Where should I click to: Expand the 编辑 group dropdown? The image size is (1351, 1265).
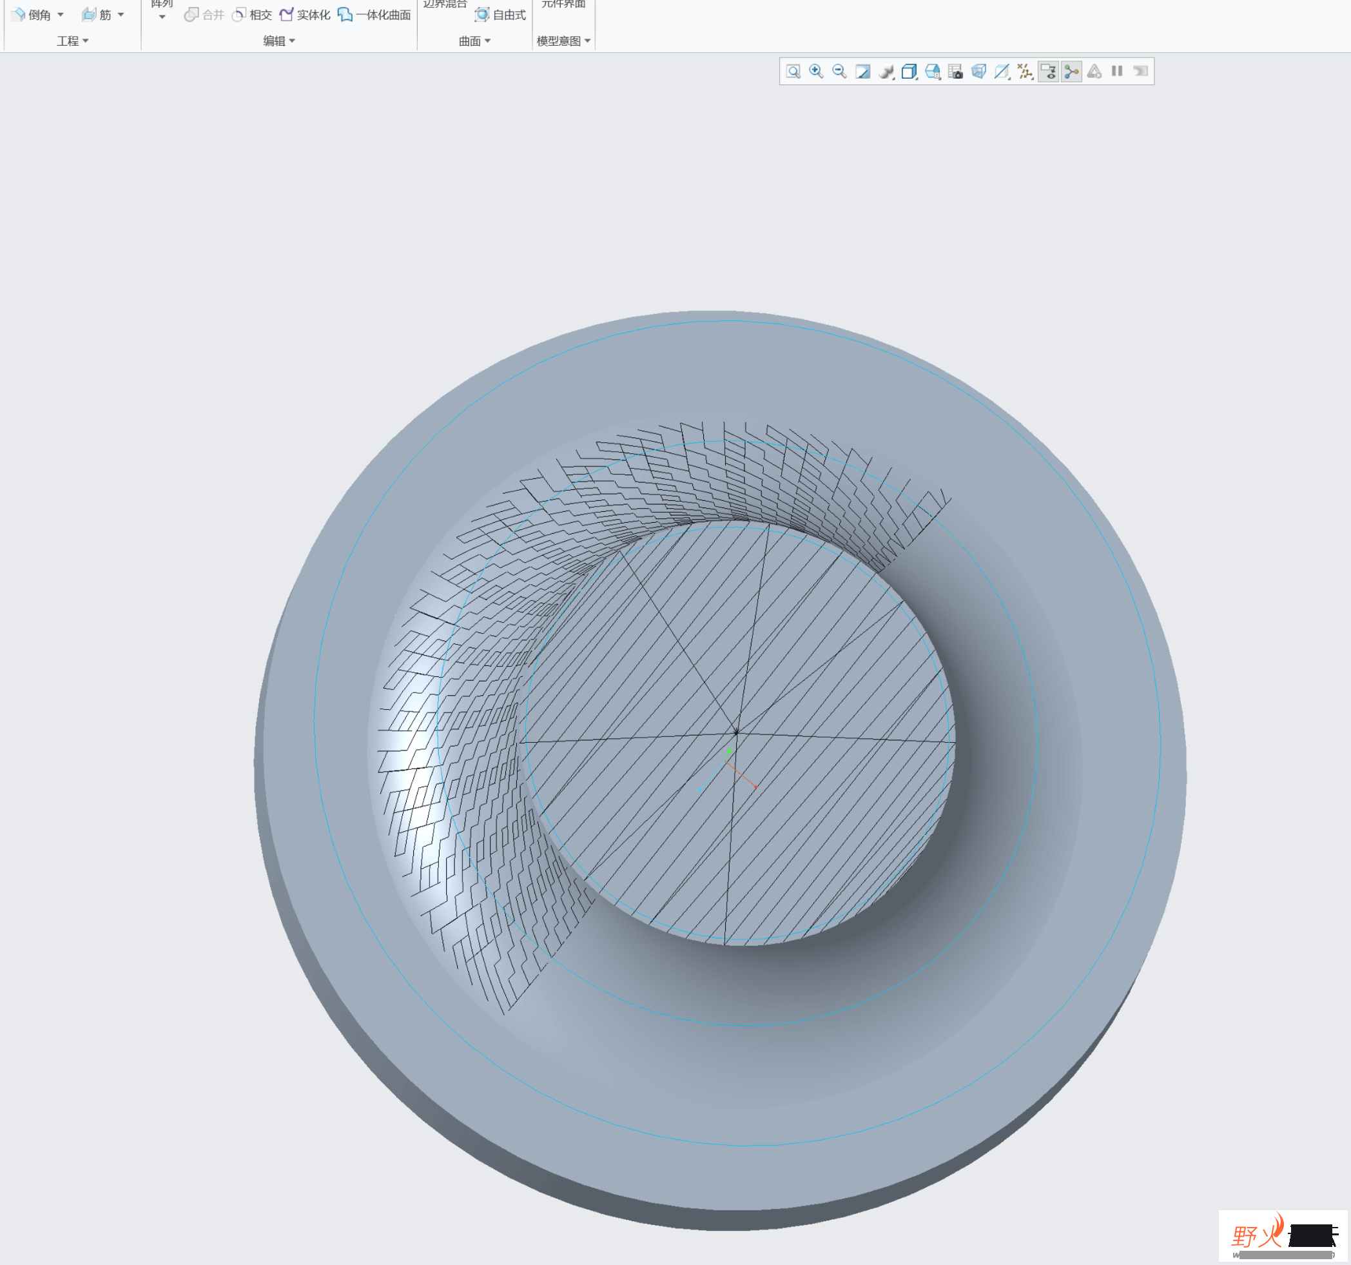point(279,41)
